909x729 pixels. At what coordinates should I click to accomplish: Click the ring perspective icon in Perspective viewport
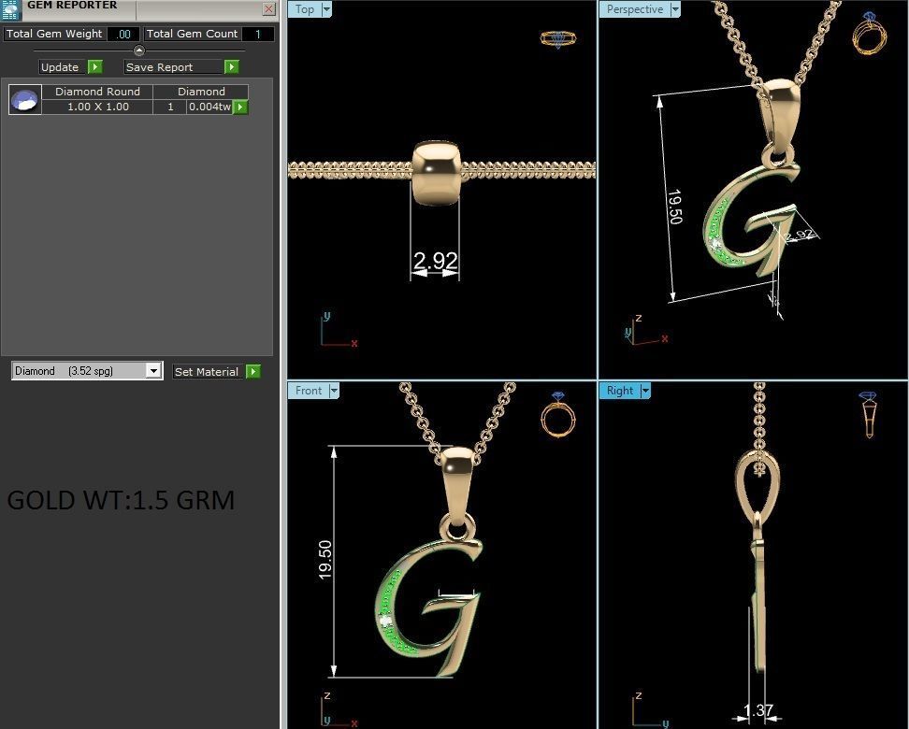point(870,33)
